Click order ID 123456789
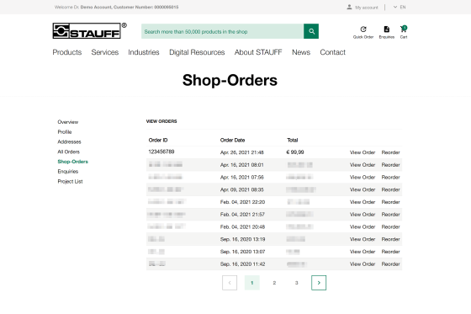This screenshot has width=471, height=314. [x=161, y=152]
